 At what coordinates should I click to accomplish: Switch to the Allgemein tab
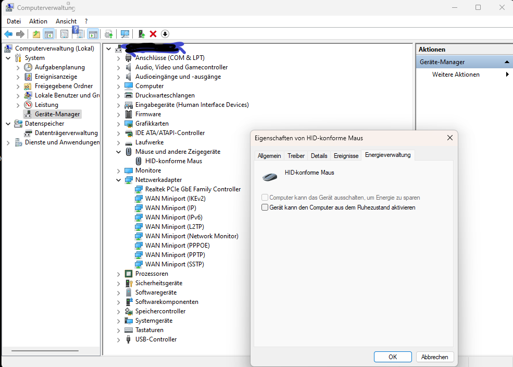point(269,156)
